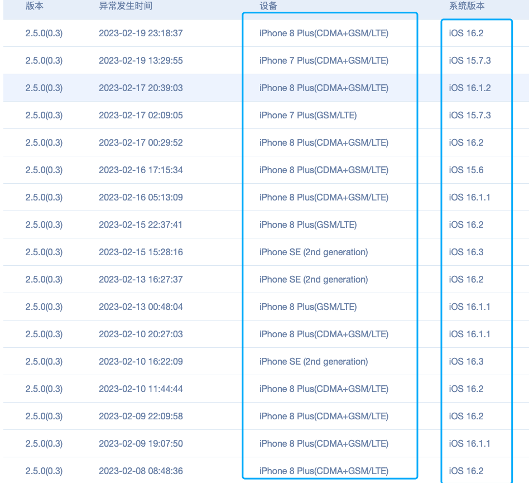Click iOS 16.3 in the 15:28:16 row
Viewport: 529px width, 483px height.
coord(466,252)
